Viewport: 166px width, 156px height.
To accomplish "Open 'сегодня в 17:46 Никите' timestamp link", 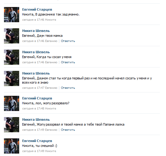I will tap(39, 20).
